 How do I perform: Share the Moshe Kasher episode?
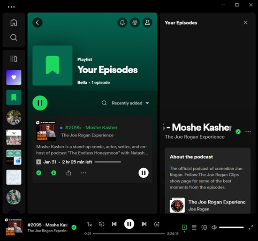point(68,173)
